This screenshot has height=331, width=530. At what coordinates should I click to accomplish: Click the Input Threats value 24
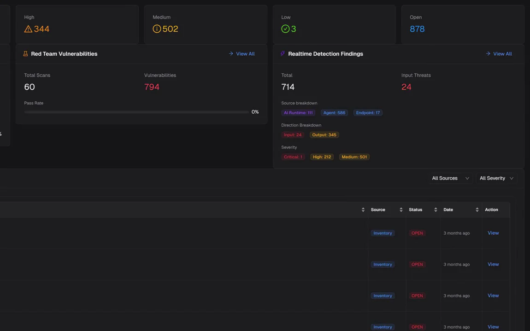pyautogui.click(x=406, y=87)
